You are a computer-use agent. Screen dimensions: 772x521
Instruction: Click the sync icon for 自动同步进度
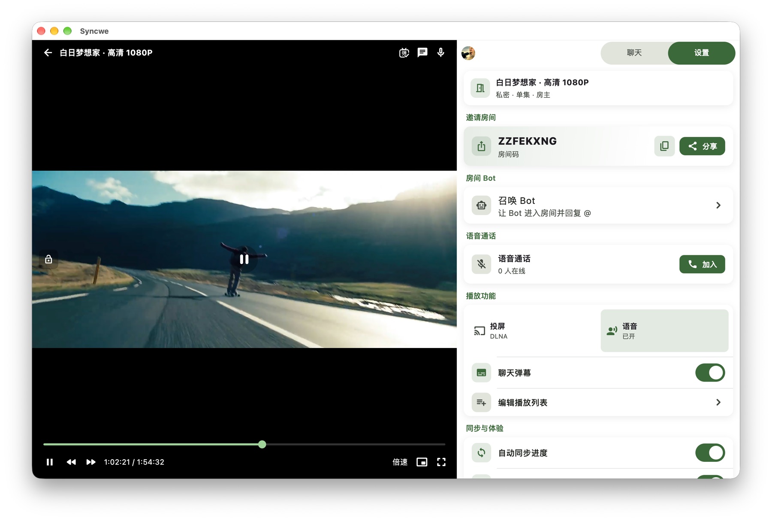(x=481, y=453)
